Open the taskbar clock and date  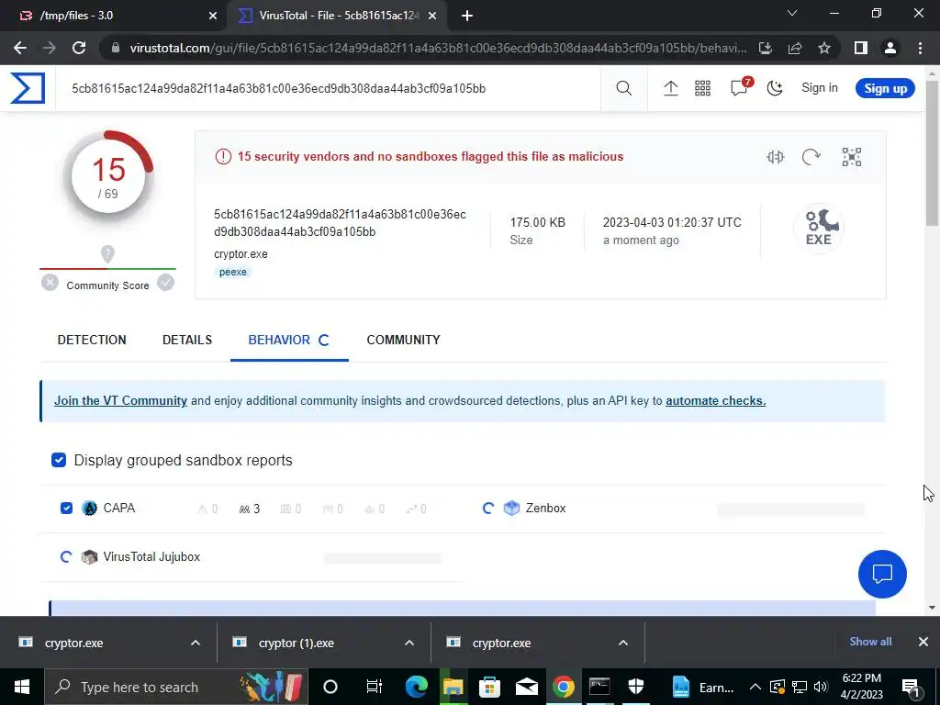click(x=862, y=687)
